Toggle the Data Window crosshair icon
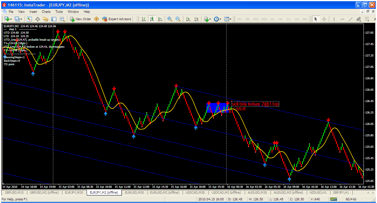This screenshot has height=203, width=377. (37, 19)
